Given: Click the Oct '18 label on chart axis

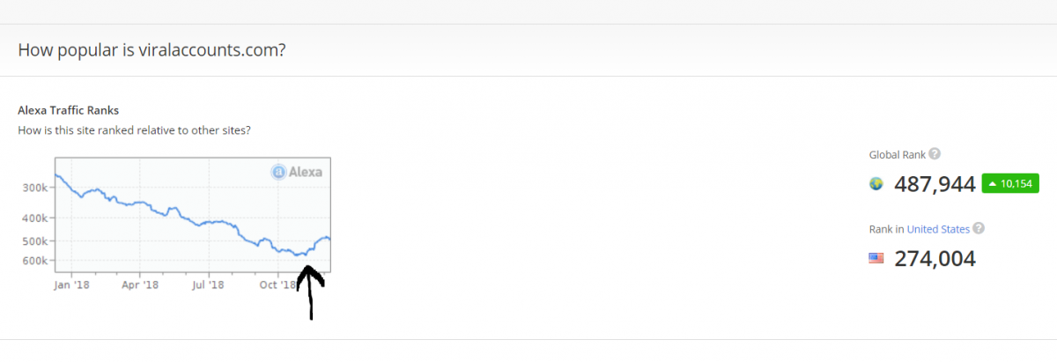Looking at the screenshot, I should [279, 284].
